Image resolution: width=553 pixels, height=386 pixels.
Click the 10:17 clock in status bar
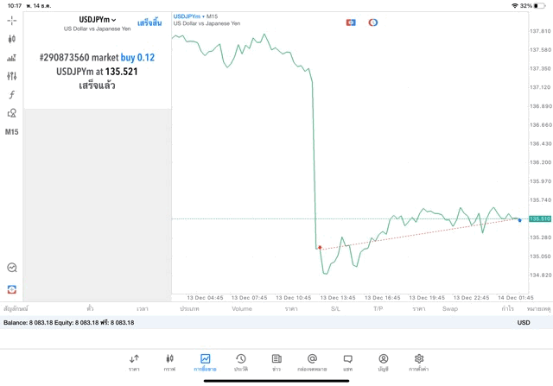click(15, 6)
